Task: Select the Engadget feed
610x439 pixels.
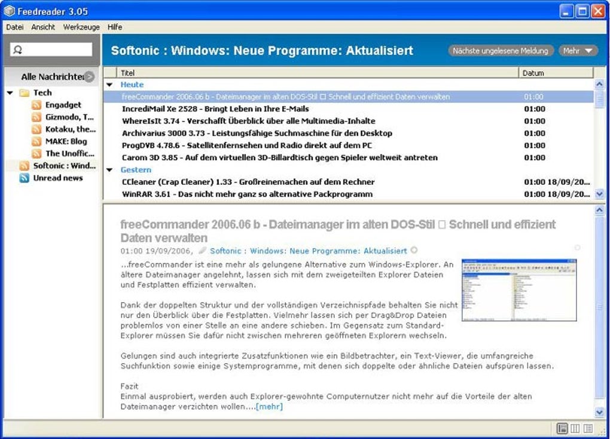Action: point(63,105)
